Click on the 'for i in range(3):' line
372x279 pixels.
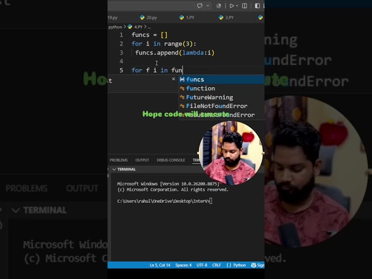tap(164, 44)
